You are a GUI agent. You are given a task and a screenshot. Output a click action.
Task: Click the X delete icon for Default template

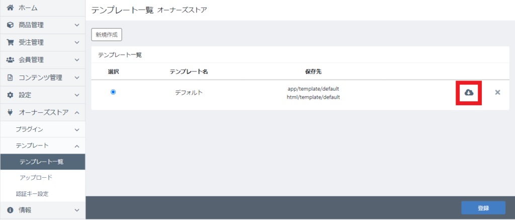tap(497, 93)
